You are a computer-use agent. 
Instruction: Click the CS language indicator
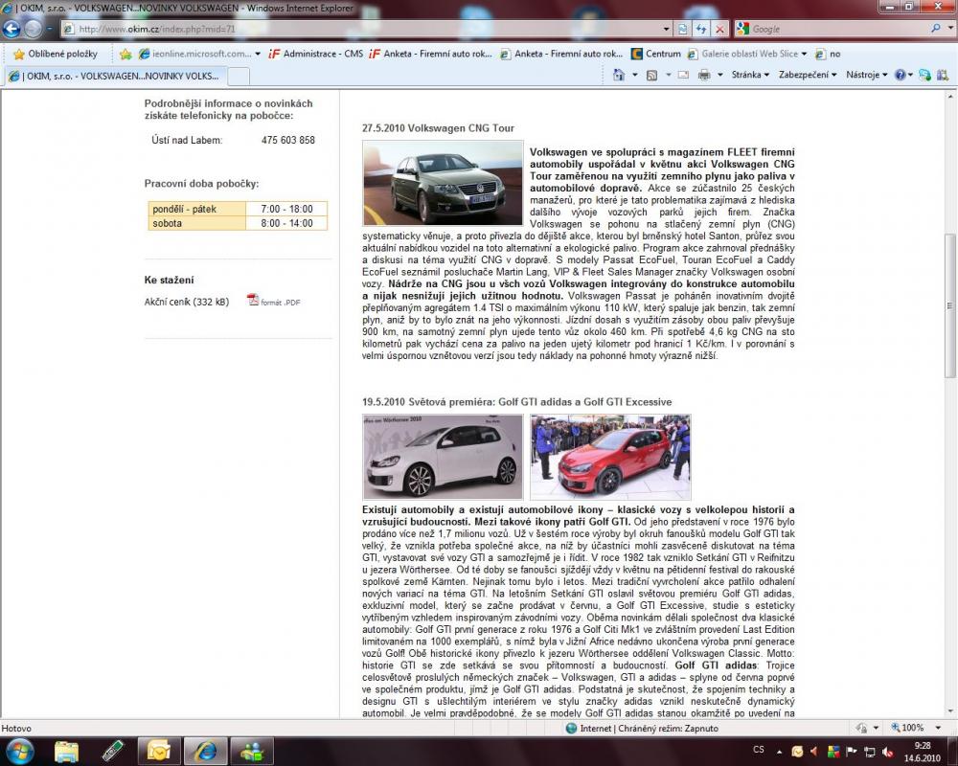point(759,750)
